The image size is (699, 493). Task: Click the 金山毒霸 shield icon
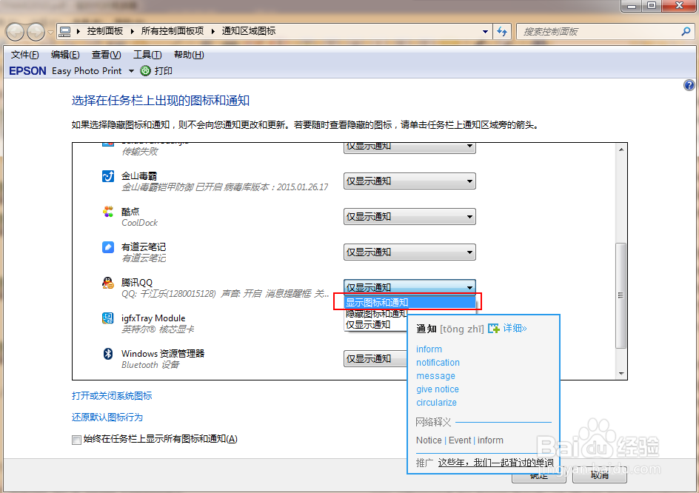click(107, 176)
